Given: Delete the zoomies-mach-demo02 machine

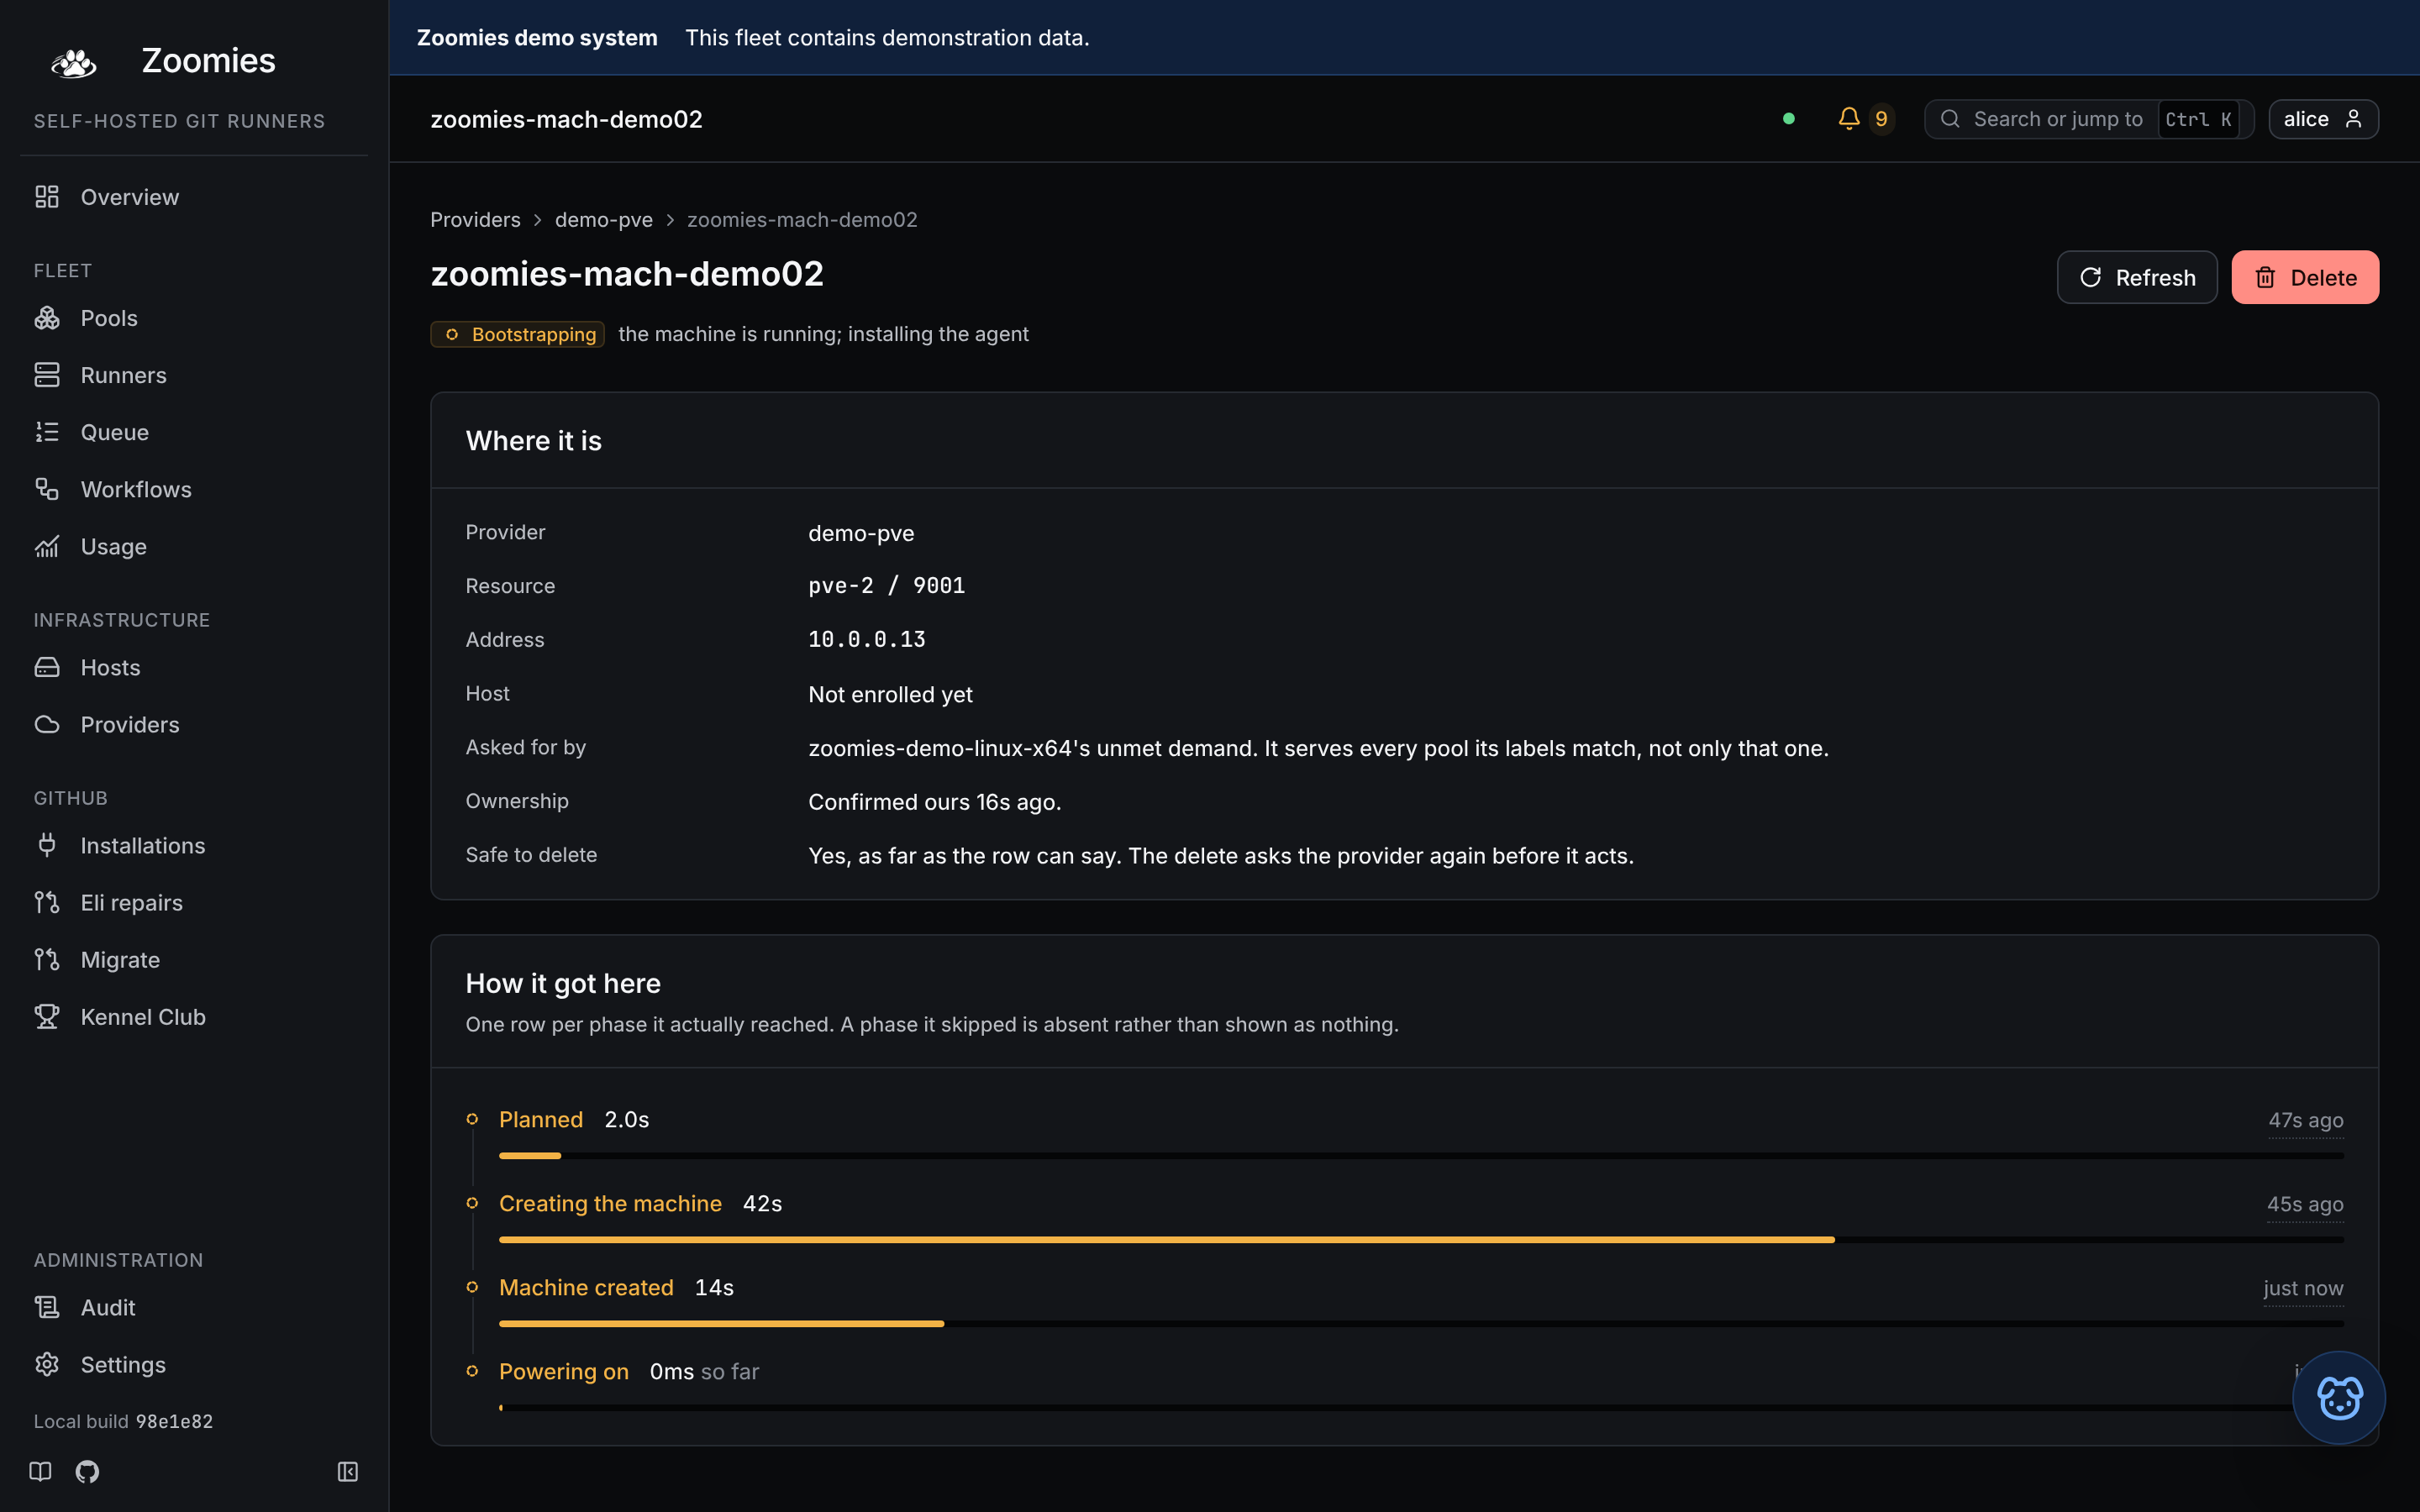Looking at the screenshot, I should (2305, 277).
